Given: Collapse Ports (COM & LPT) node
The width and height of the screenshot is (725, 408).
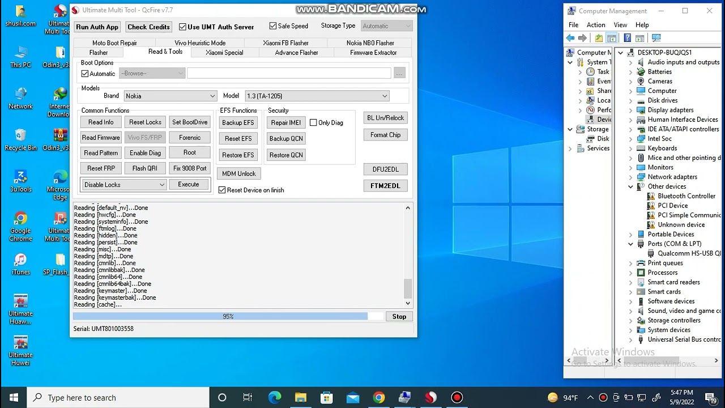Looking at the screenshot, I should [x=630, y=244].
